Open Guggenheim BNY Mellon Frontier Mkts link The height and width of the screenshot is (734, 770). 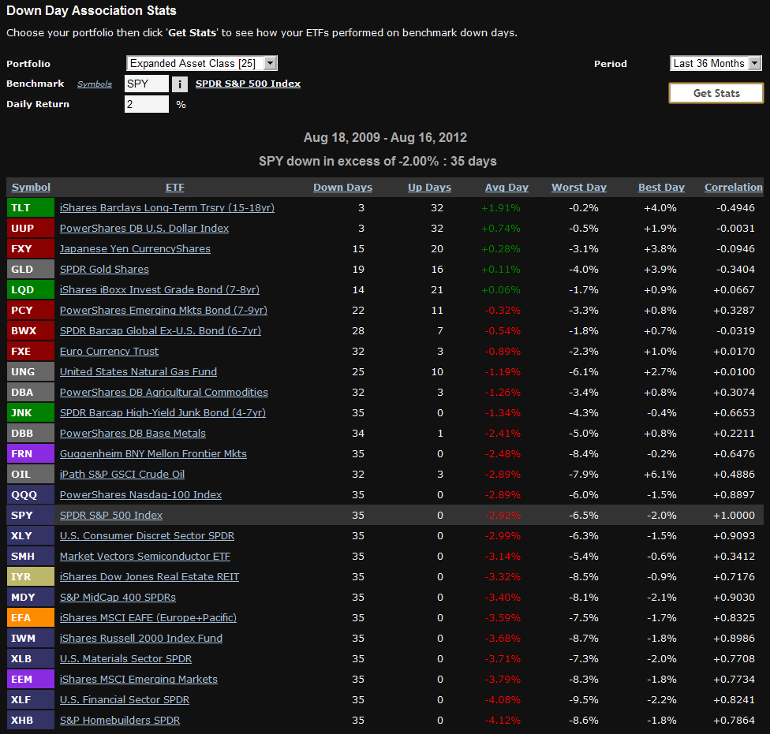click(153, 454)
